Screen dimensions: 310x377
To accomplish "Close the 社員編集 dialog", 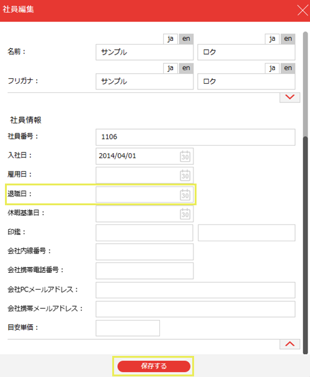I will [303, 11].
